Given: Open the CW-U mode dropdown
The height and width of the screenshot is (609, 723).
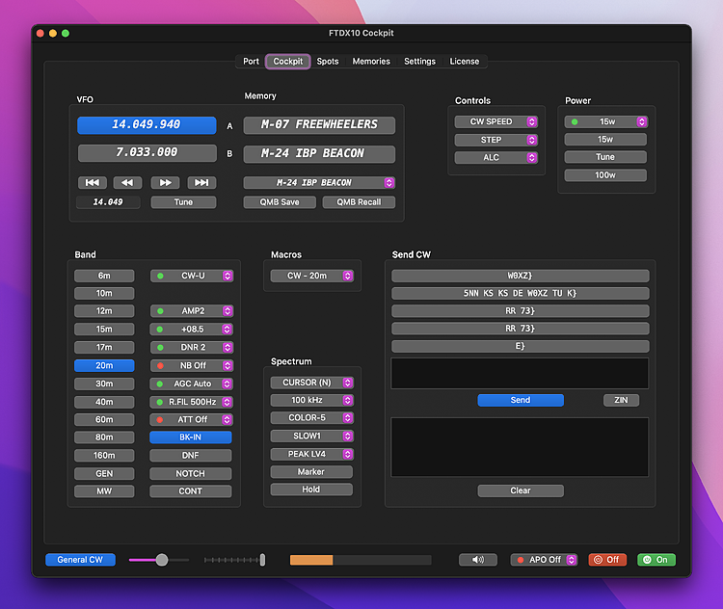Looking at the screenshot, I should click(192, 276).
